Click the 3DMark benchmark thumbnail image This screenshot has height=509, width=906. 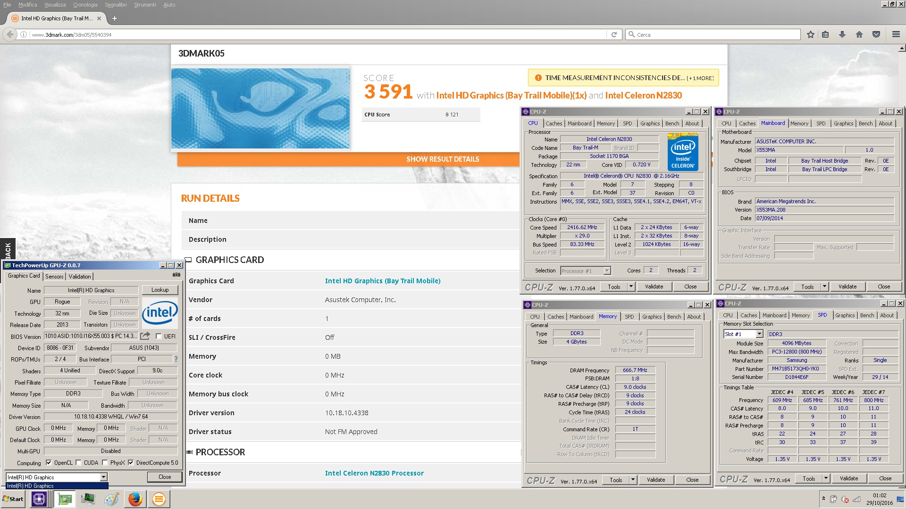[260, 108]
